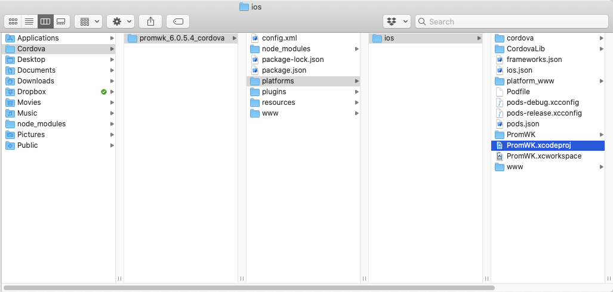
Task: Switch to gallery view mode
Action: (x=61, y=21)
